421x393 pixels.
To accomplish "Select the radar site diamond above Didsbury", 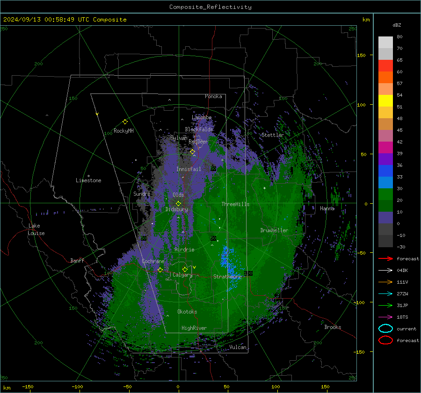I will pos(179,204).
